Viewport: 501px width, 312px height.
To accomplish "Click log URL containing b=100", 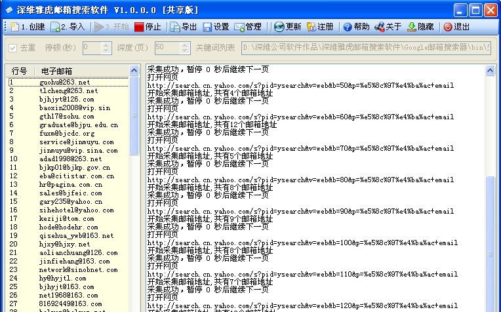I will (302, 243).
